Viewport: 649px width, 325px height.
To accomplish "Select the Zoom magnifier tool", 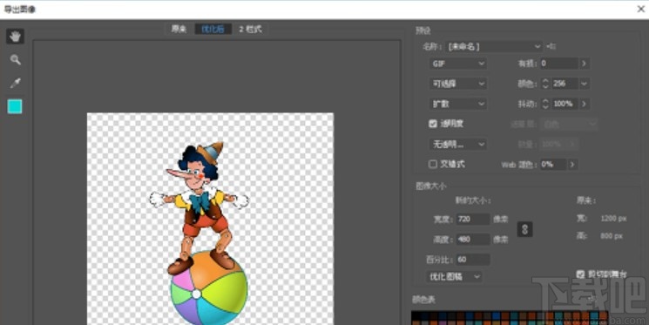I will 16,60.
